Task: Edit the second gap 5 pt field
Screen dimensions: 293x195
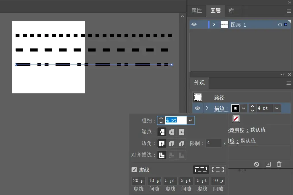Action: tap(186, 181)
